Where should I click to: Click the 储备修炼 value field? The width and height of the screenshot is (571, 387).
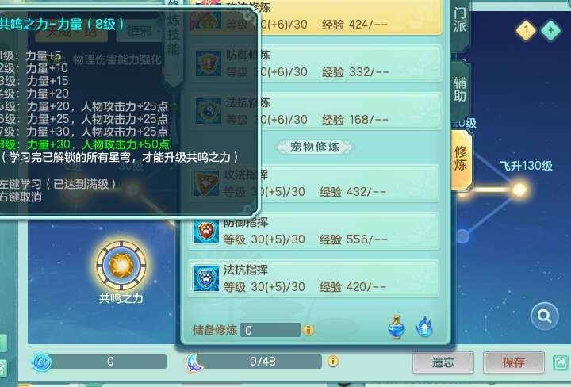(x=270, y=330)
